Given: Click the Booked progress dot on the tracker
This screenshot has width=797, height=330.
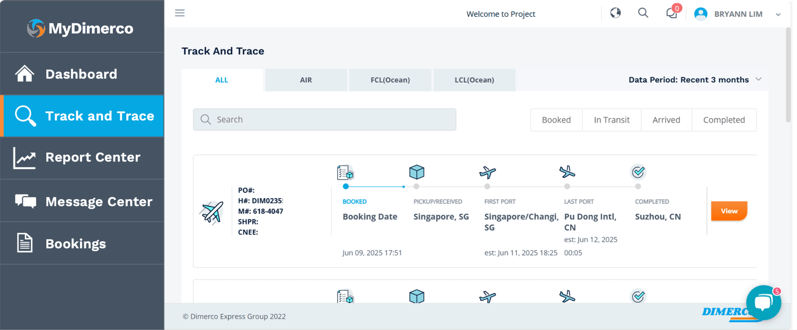Looking at the screenshot, I should coord(346,186).
